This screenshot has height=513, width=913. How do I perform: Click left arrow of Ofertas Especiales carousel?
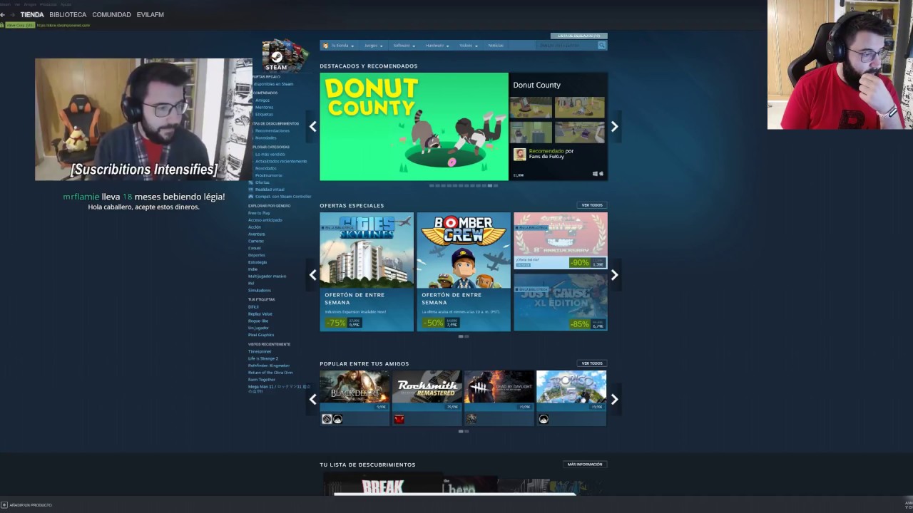(312, 275)
